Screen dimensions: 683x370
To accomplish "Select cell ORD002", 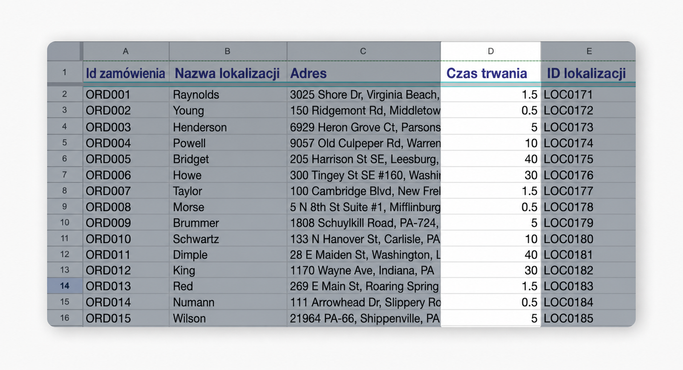I will click(126, 111).
